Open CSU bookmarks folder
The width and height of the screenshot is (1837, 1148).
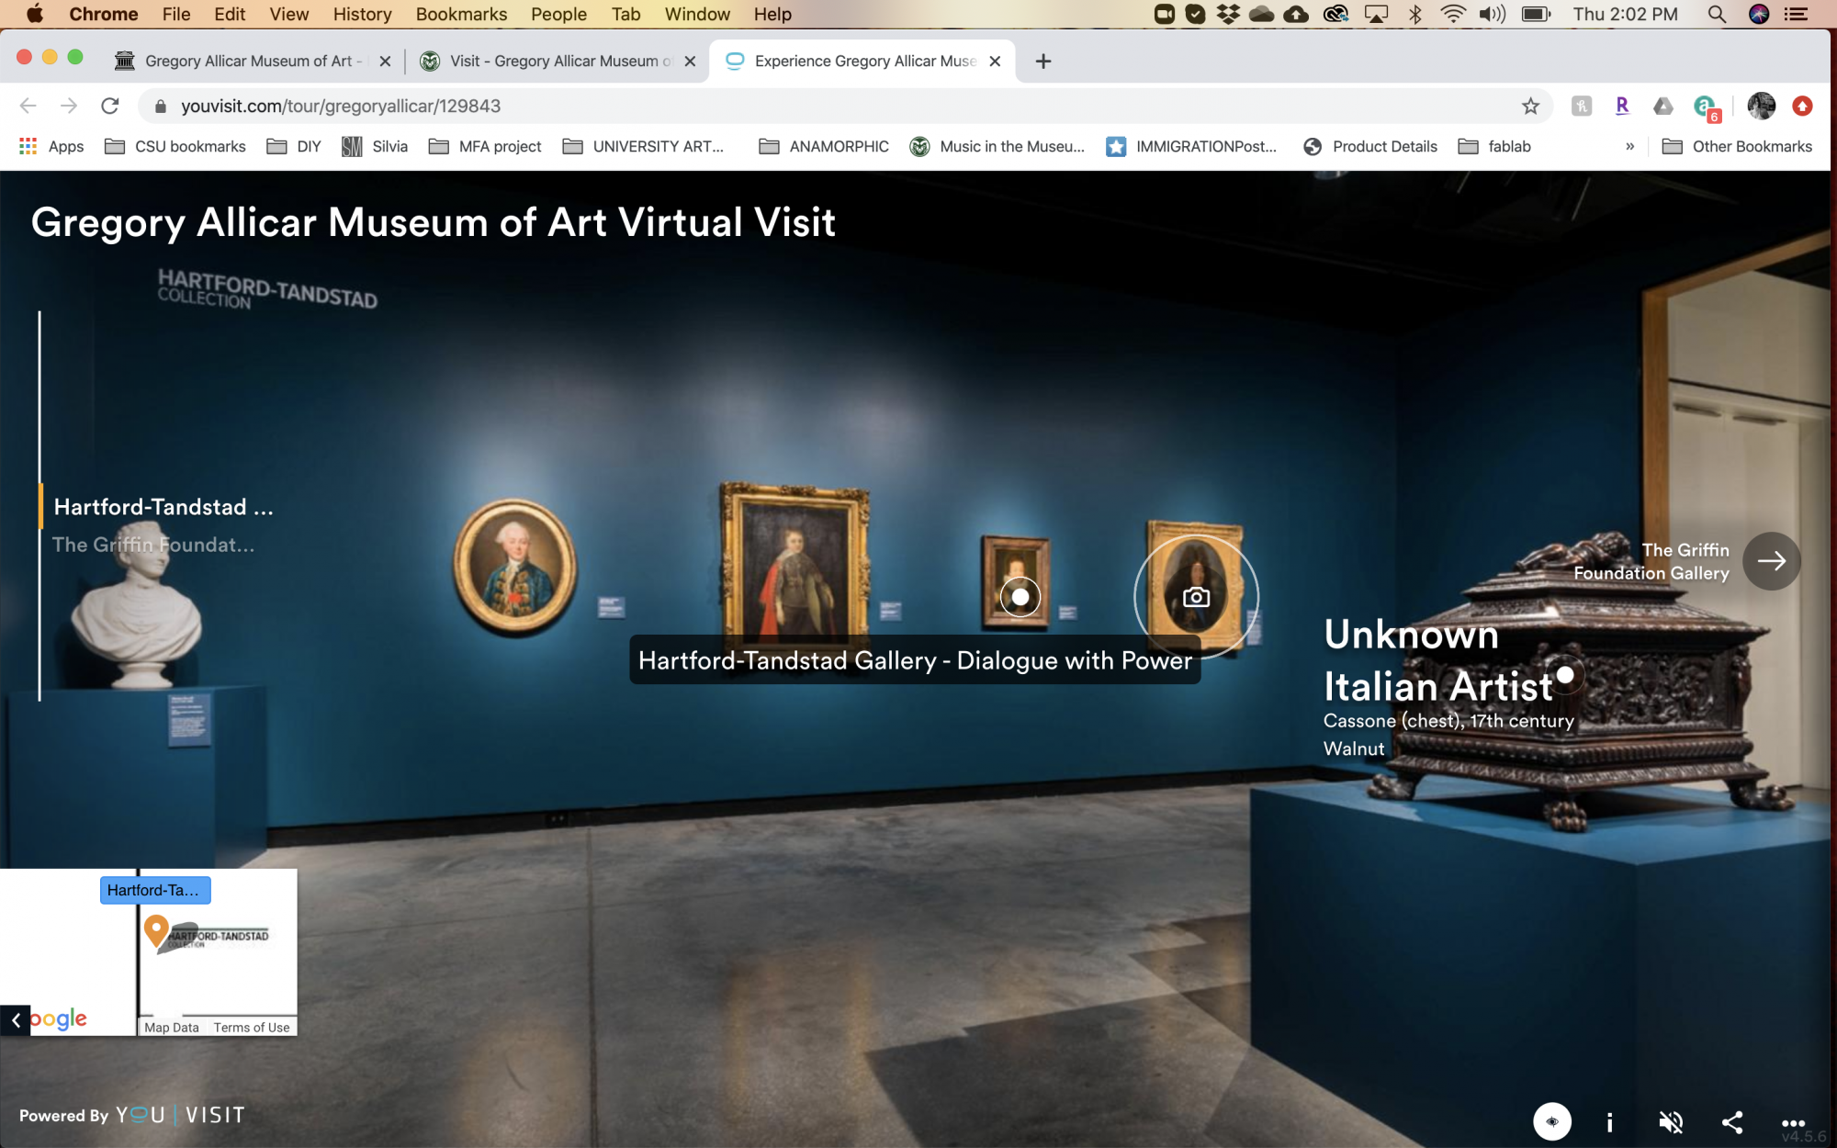click(x=175, y=146)
